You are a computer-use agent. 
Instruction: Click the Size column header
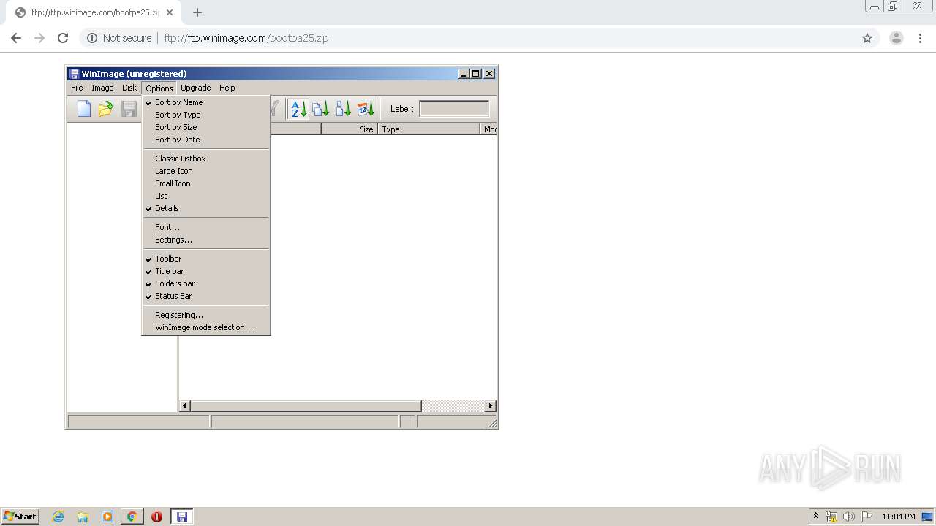point(350,129)
